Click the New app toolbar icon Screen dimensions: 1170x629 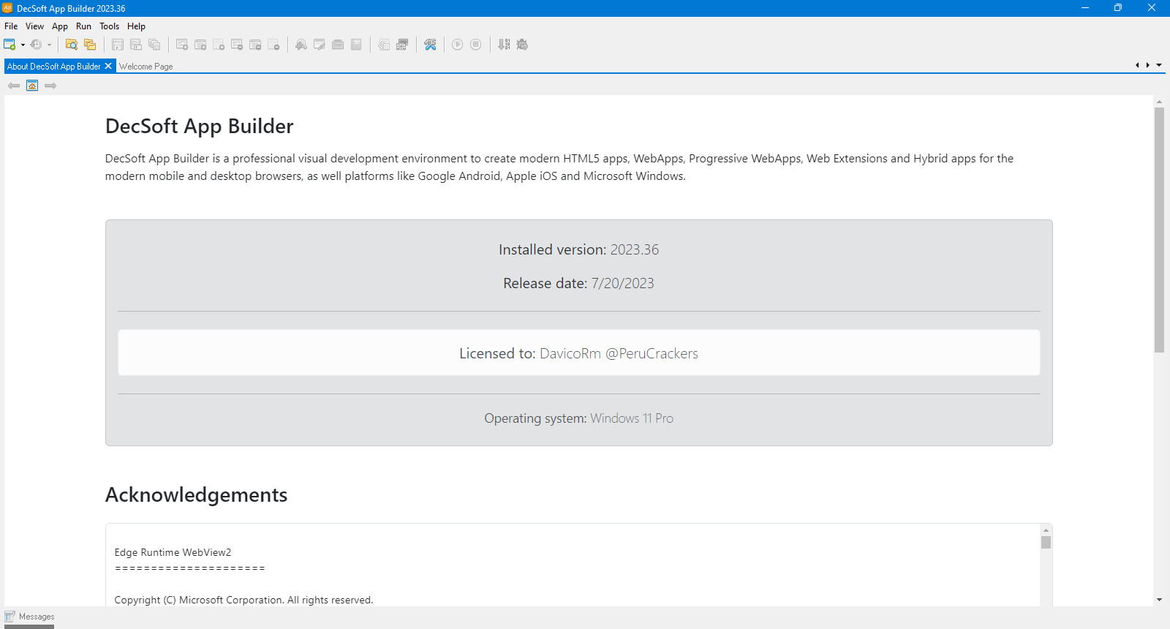coord(10,45)
